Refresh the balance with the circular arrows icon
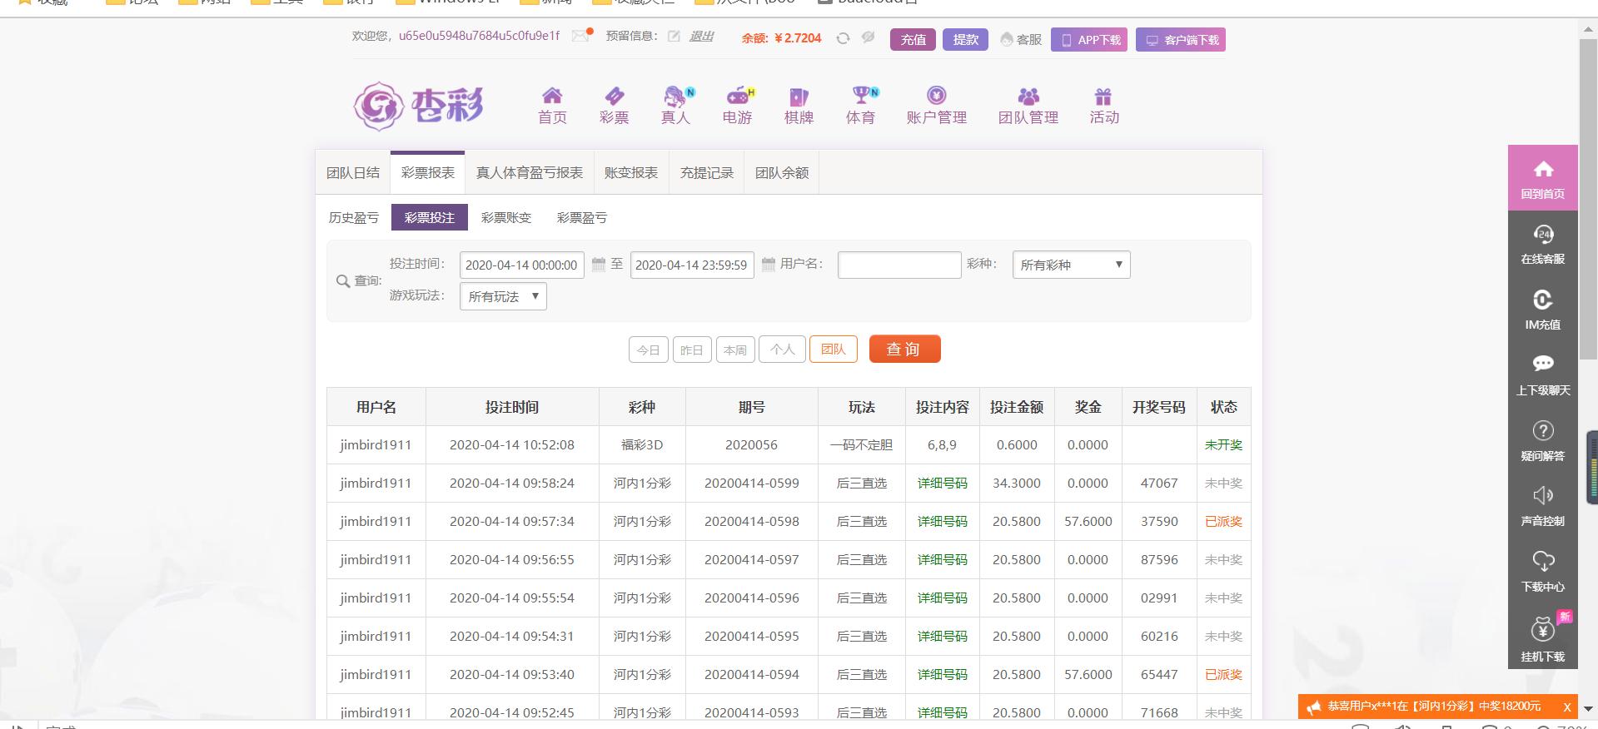This screenshot has height=729, width=1598. coord(843,38)
